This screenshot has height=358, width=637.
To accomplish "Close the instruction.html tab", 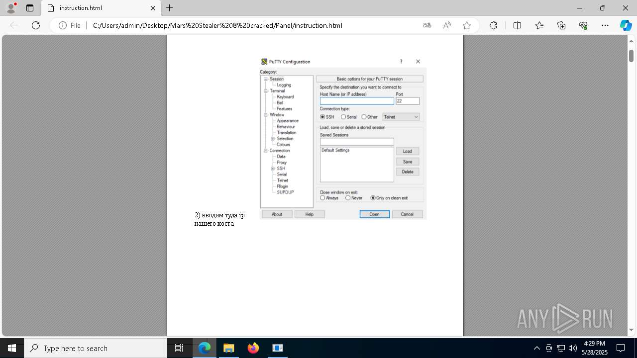I will pyautogui.click(x=153, y=8).
